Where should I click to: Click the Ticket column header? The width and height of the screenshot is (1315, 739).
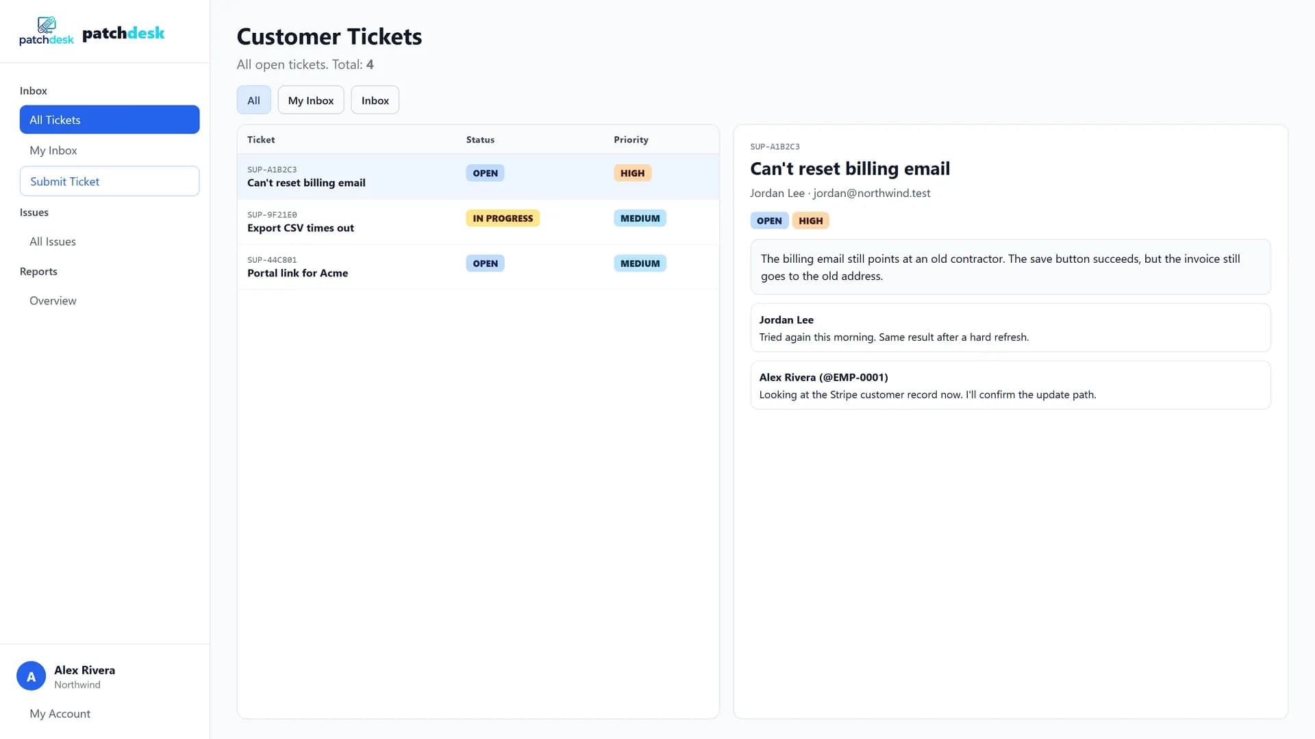coord(261,140)
